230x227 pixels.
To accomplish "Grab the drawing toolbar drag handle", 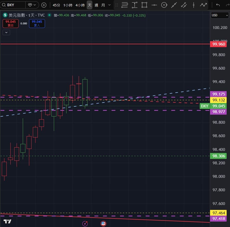I will (117, 5).
